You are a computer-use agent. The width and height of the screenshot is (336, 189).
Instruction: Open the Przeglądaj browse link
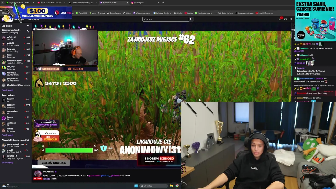pos(34,19)
